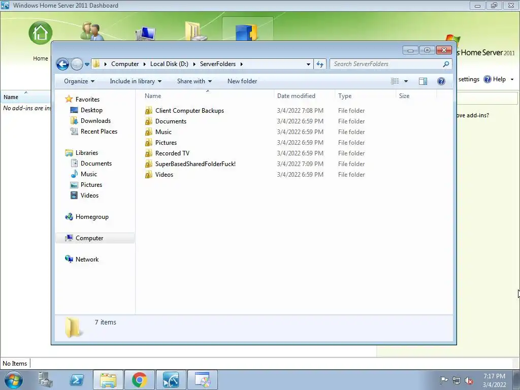The width and height of the screenshot is (520, 390).
Task: Create a New folder
Action: 242,81
